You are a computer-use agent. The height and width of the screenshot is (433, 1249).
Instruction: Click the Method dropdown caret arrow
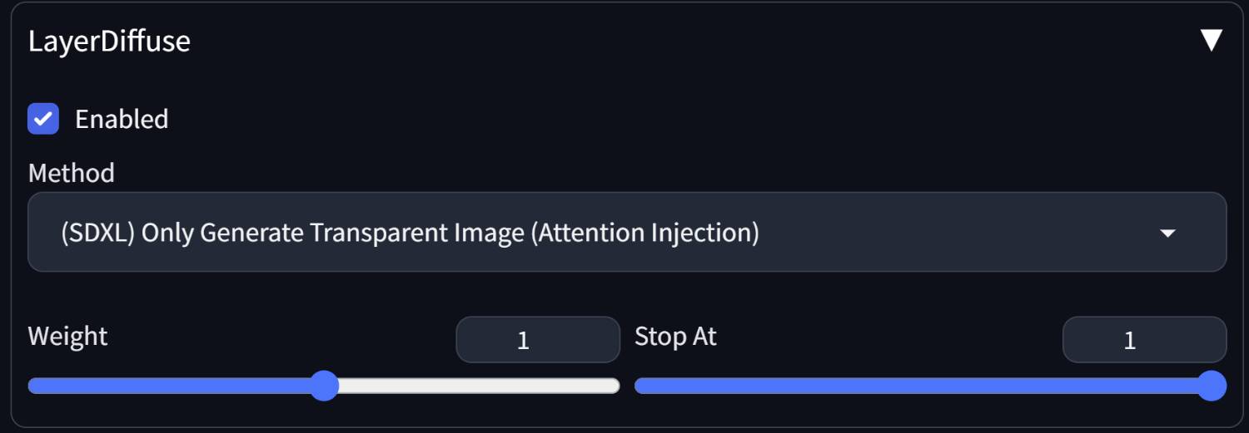coord(1167,234)
